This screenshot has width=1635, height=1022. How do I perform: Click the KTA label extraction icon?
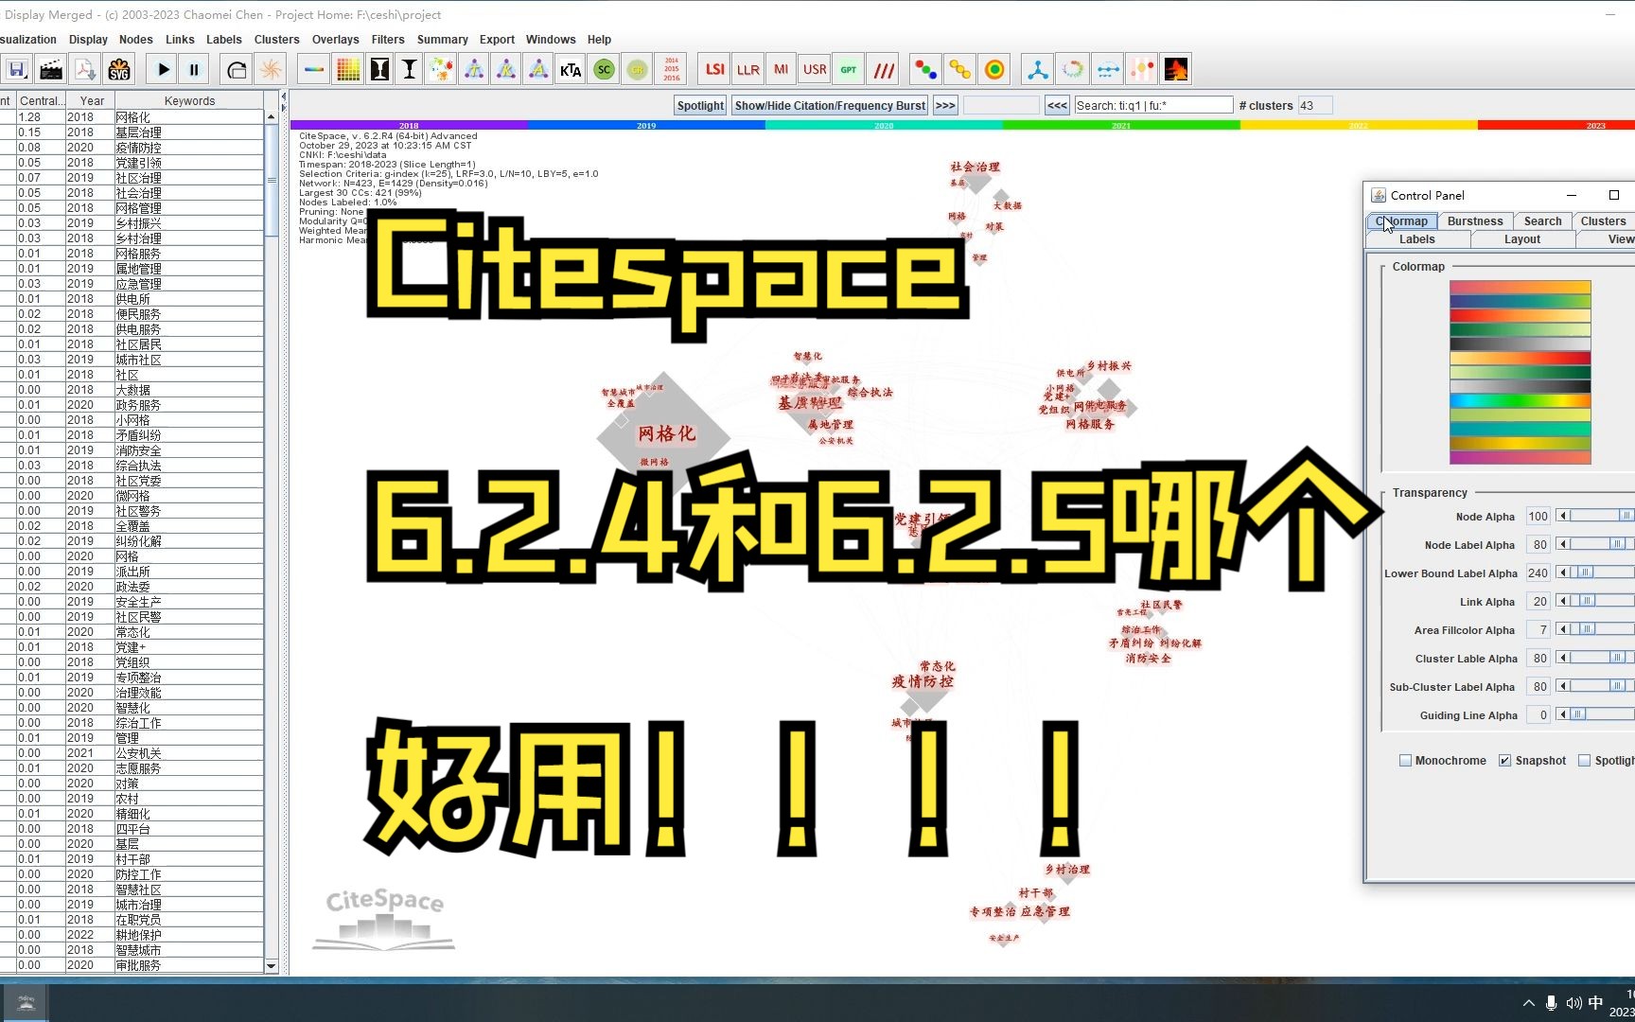coord(570,69)
